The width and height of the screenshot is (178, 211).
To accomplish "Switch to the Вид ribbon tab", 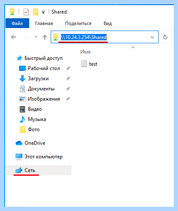I will (x=108, y=23).
